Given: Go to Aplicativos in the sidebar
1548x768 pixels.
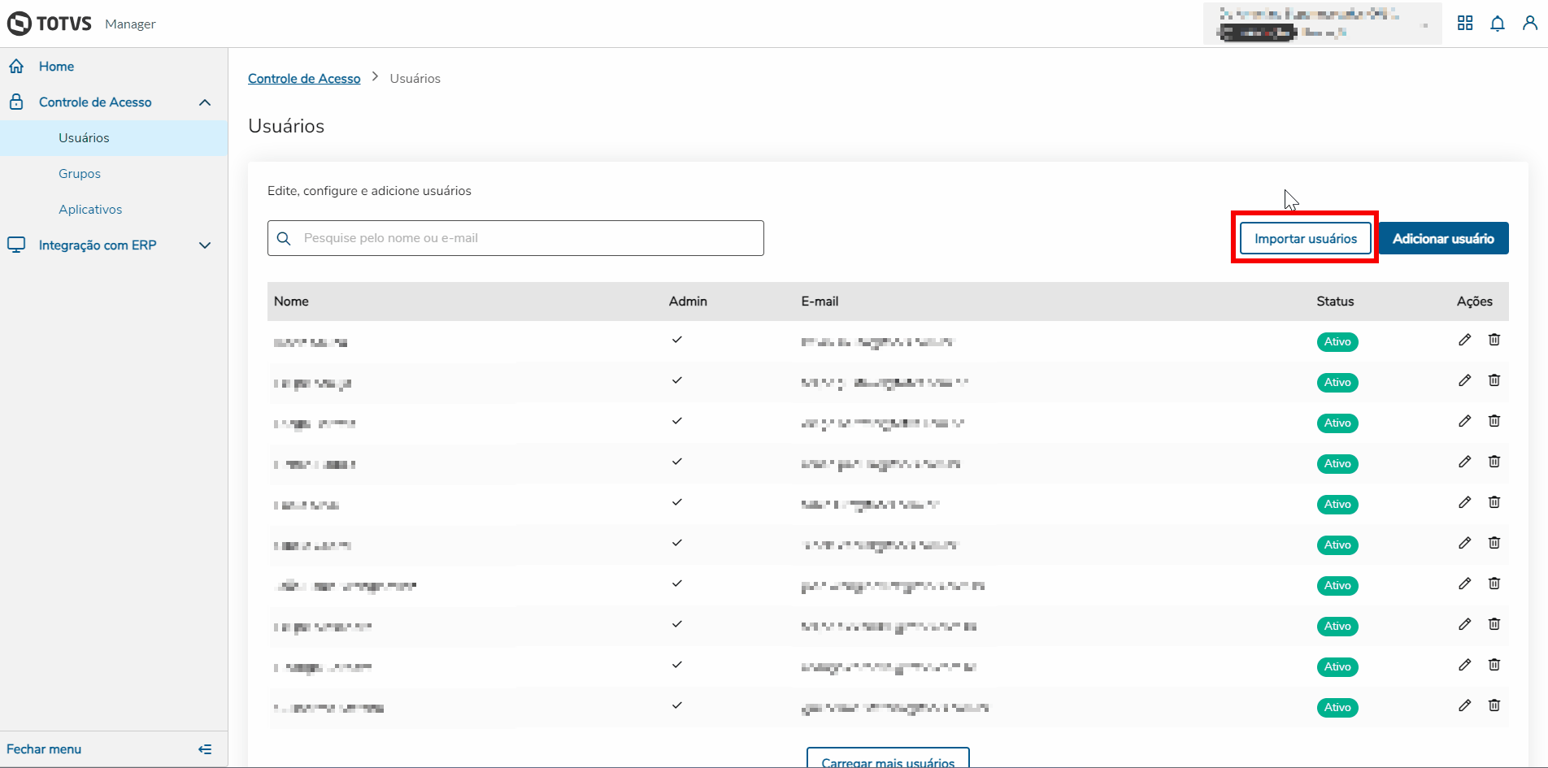Looking at the screenshot, I should point(90,210).
